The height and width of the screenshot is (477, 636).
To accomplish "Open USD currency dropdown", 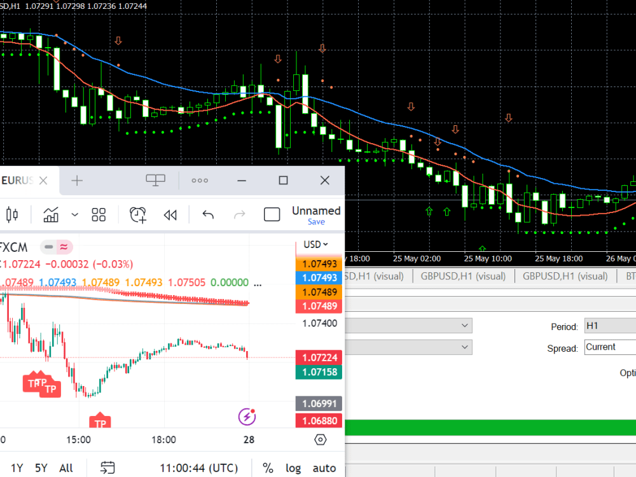I will click(315, 245).
